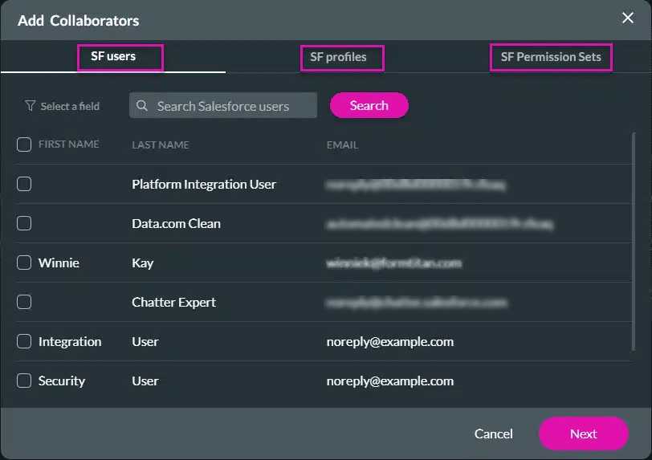Click the first name Security

pos(62,381)
